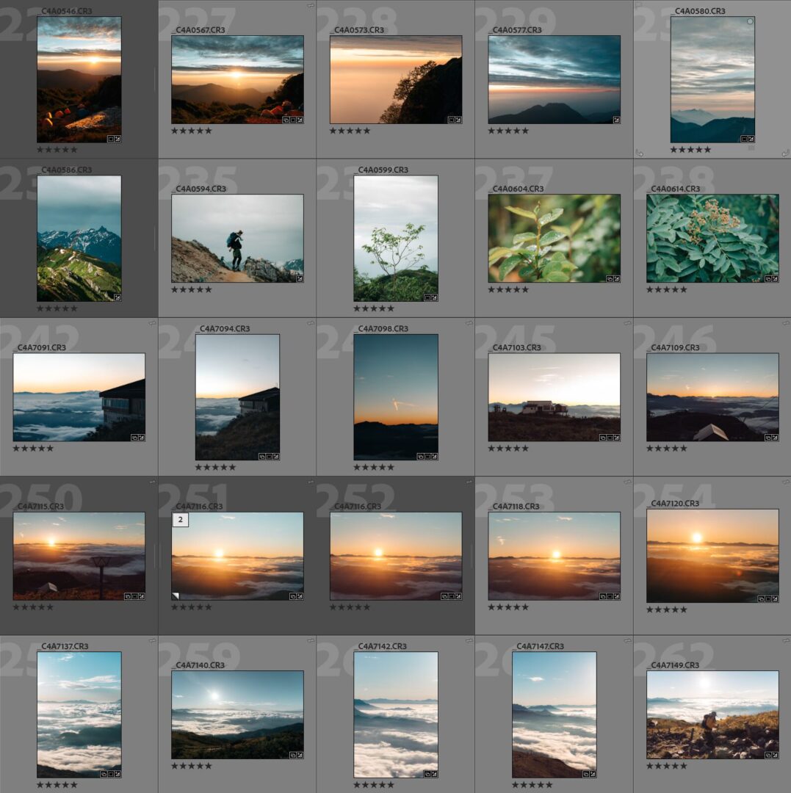The width and height of the screenshot is (791, 793).
Task: Select the hiker silhouette photo _C4A0594.CR3
Action: [x=237, y=239]
